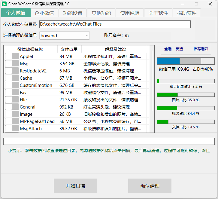
Task: Click the disk usage bar above 微信已用109.4G
Action: coord(186,61)
